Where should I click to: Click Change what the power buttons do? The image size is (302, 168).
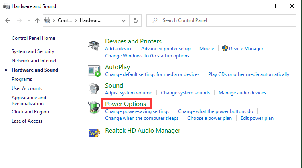[x=215, y=111]
